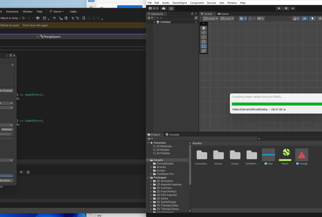Click the spell check abc icon in Visual Studio
The height and width of the screenshot is (217, 322).
[x=54, y=18]
